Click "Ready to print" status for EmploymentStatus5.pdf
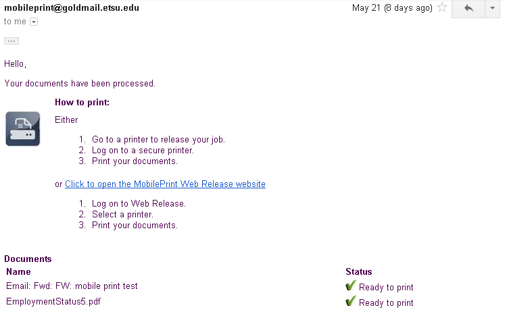The image size is (507, 318). [386, 303]
